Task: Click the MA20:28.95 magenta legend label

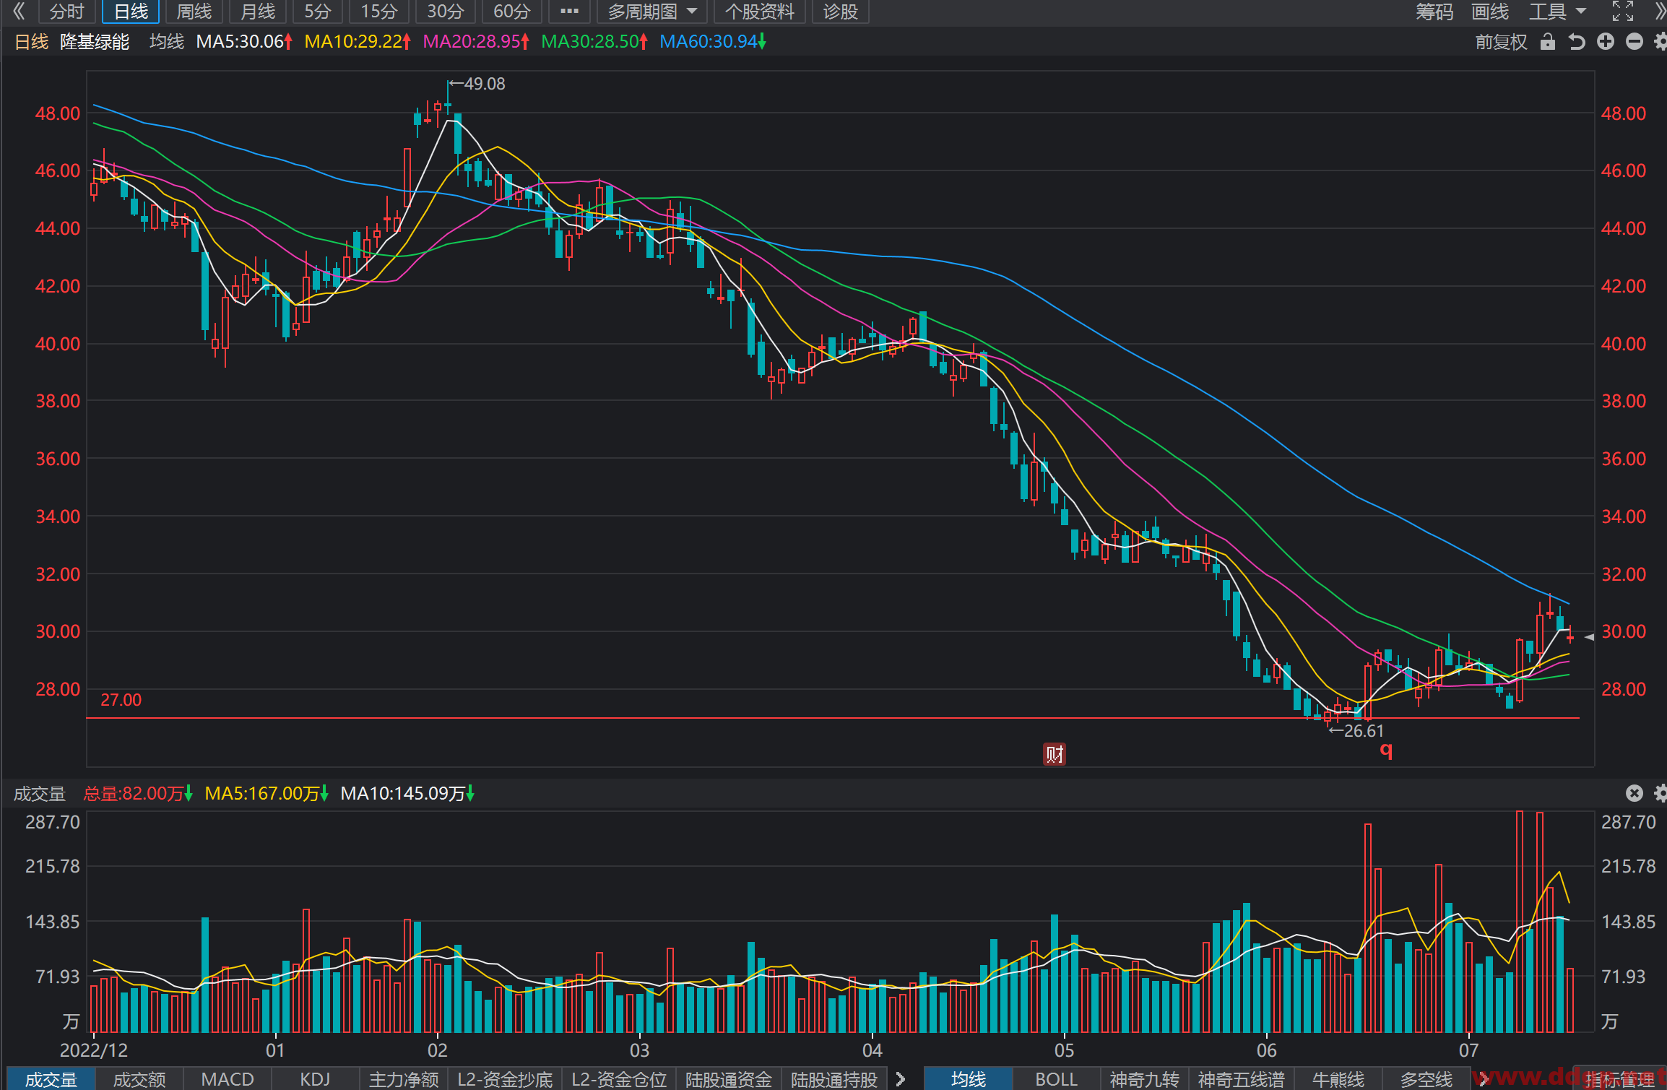Action: 476,42
